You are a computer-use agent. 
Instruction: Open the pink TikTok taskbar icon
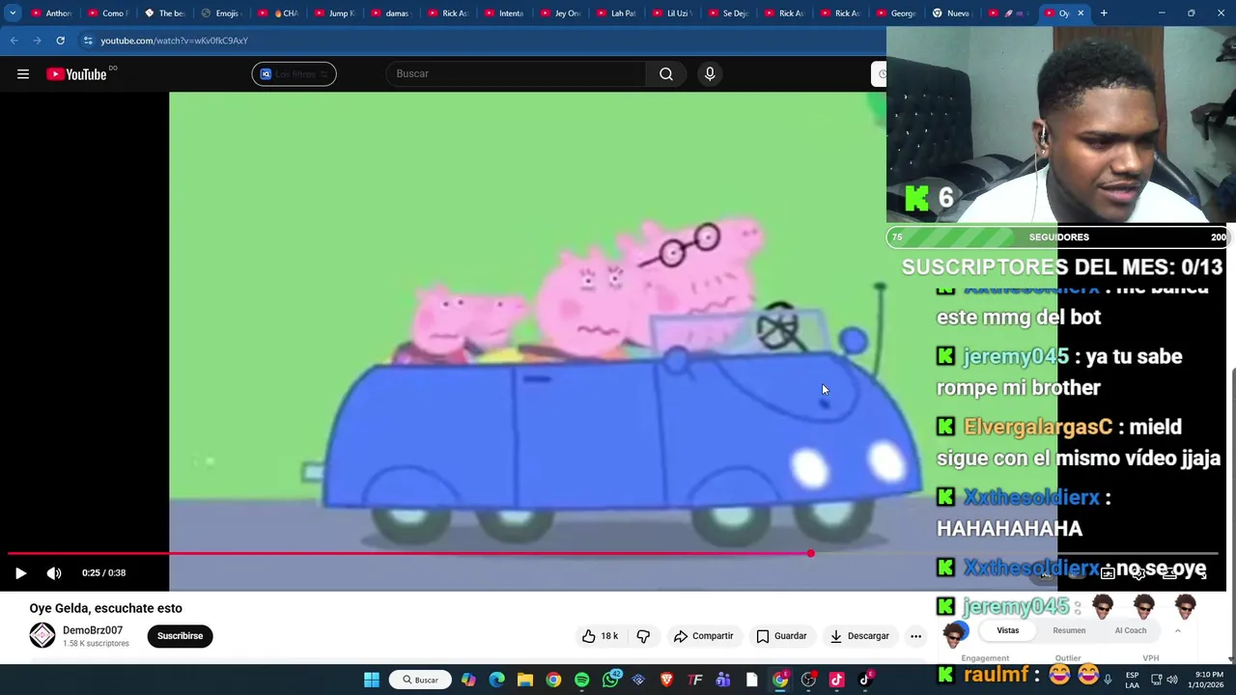(836, 680)
